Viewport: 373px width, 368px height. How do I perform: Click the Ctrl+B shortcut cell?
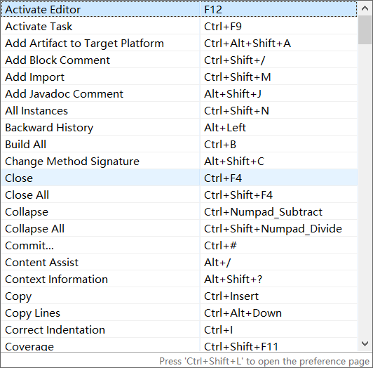[x=278, y=145]
